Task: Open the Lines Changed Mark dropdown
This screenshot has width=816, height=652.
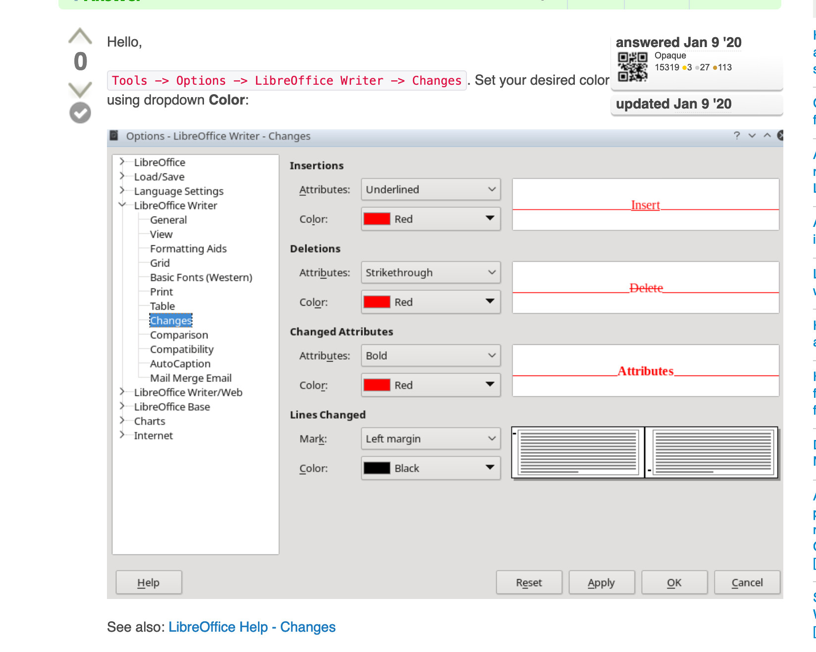Action: tap(430, 439)
